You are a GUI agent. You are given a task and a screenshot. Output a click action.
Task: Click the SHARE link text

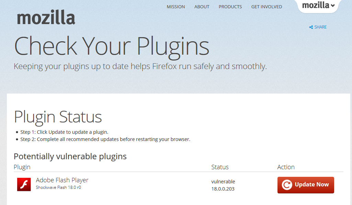(320, 27)
